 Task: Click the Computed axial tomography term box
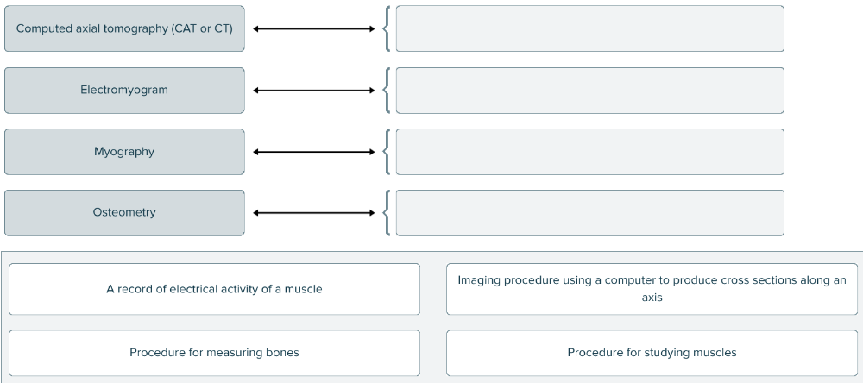(124, 28)
